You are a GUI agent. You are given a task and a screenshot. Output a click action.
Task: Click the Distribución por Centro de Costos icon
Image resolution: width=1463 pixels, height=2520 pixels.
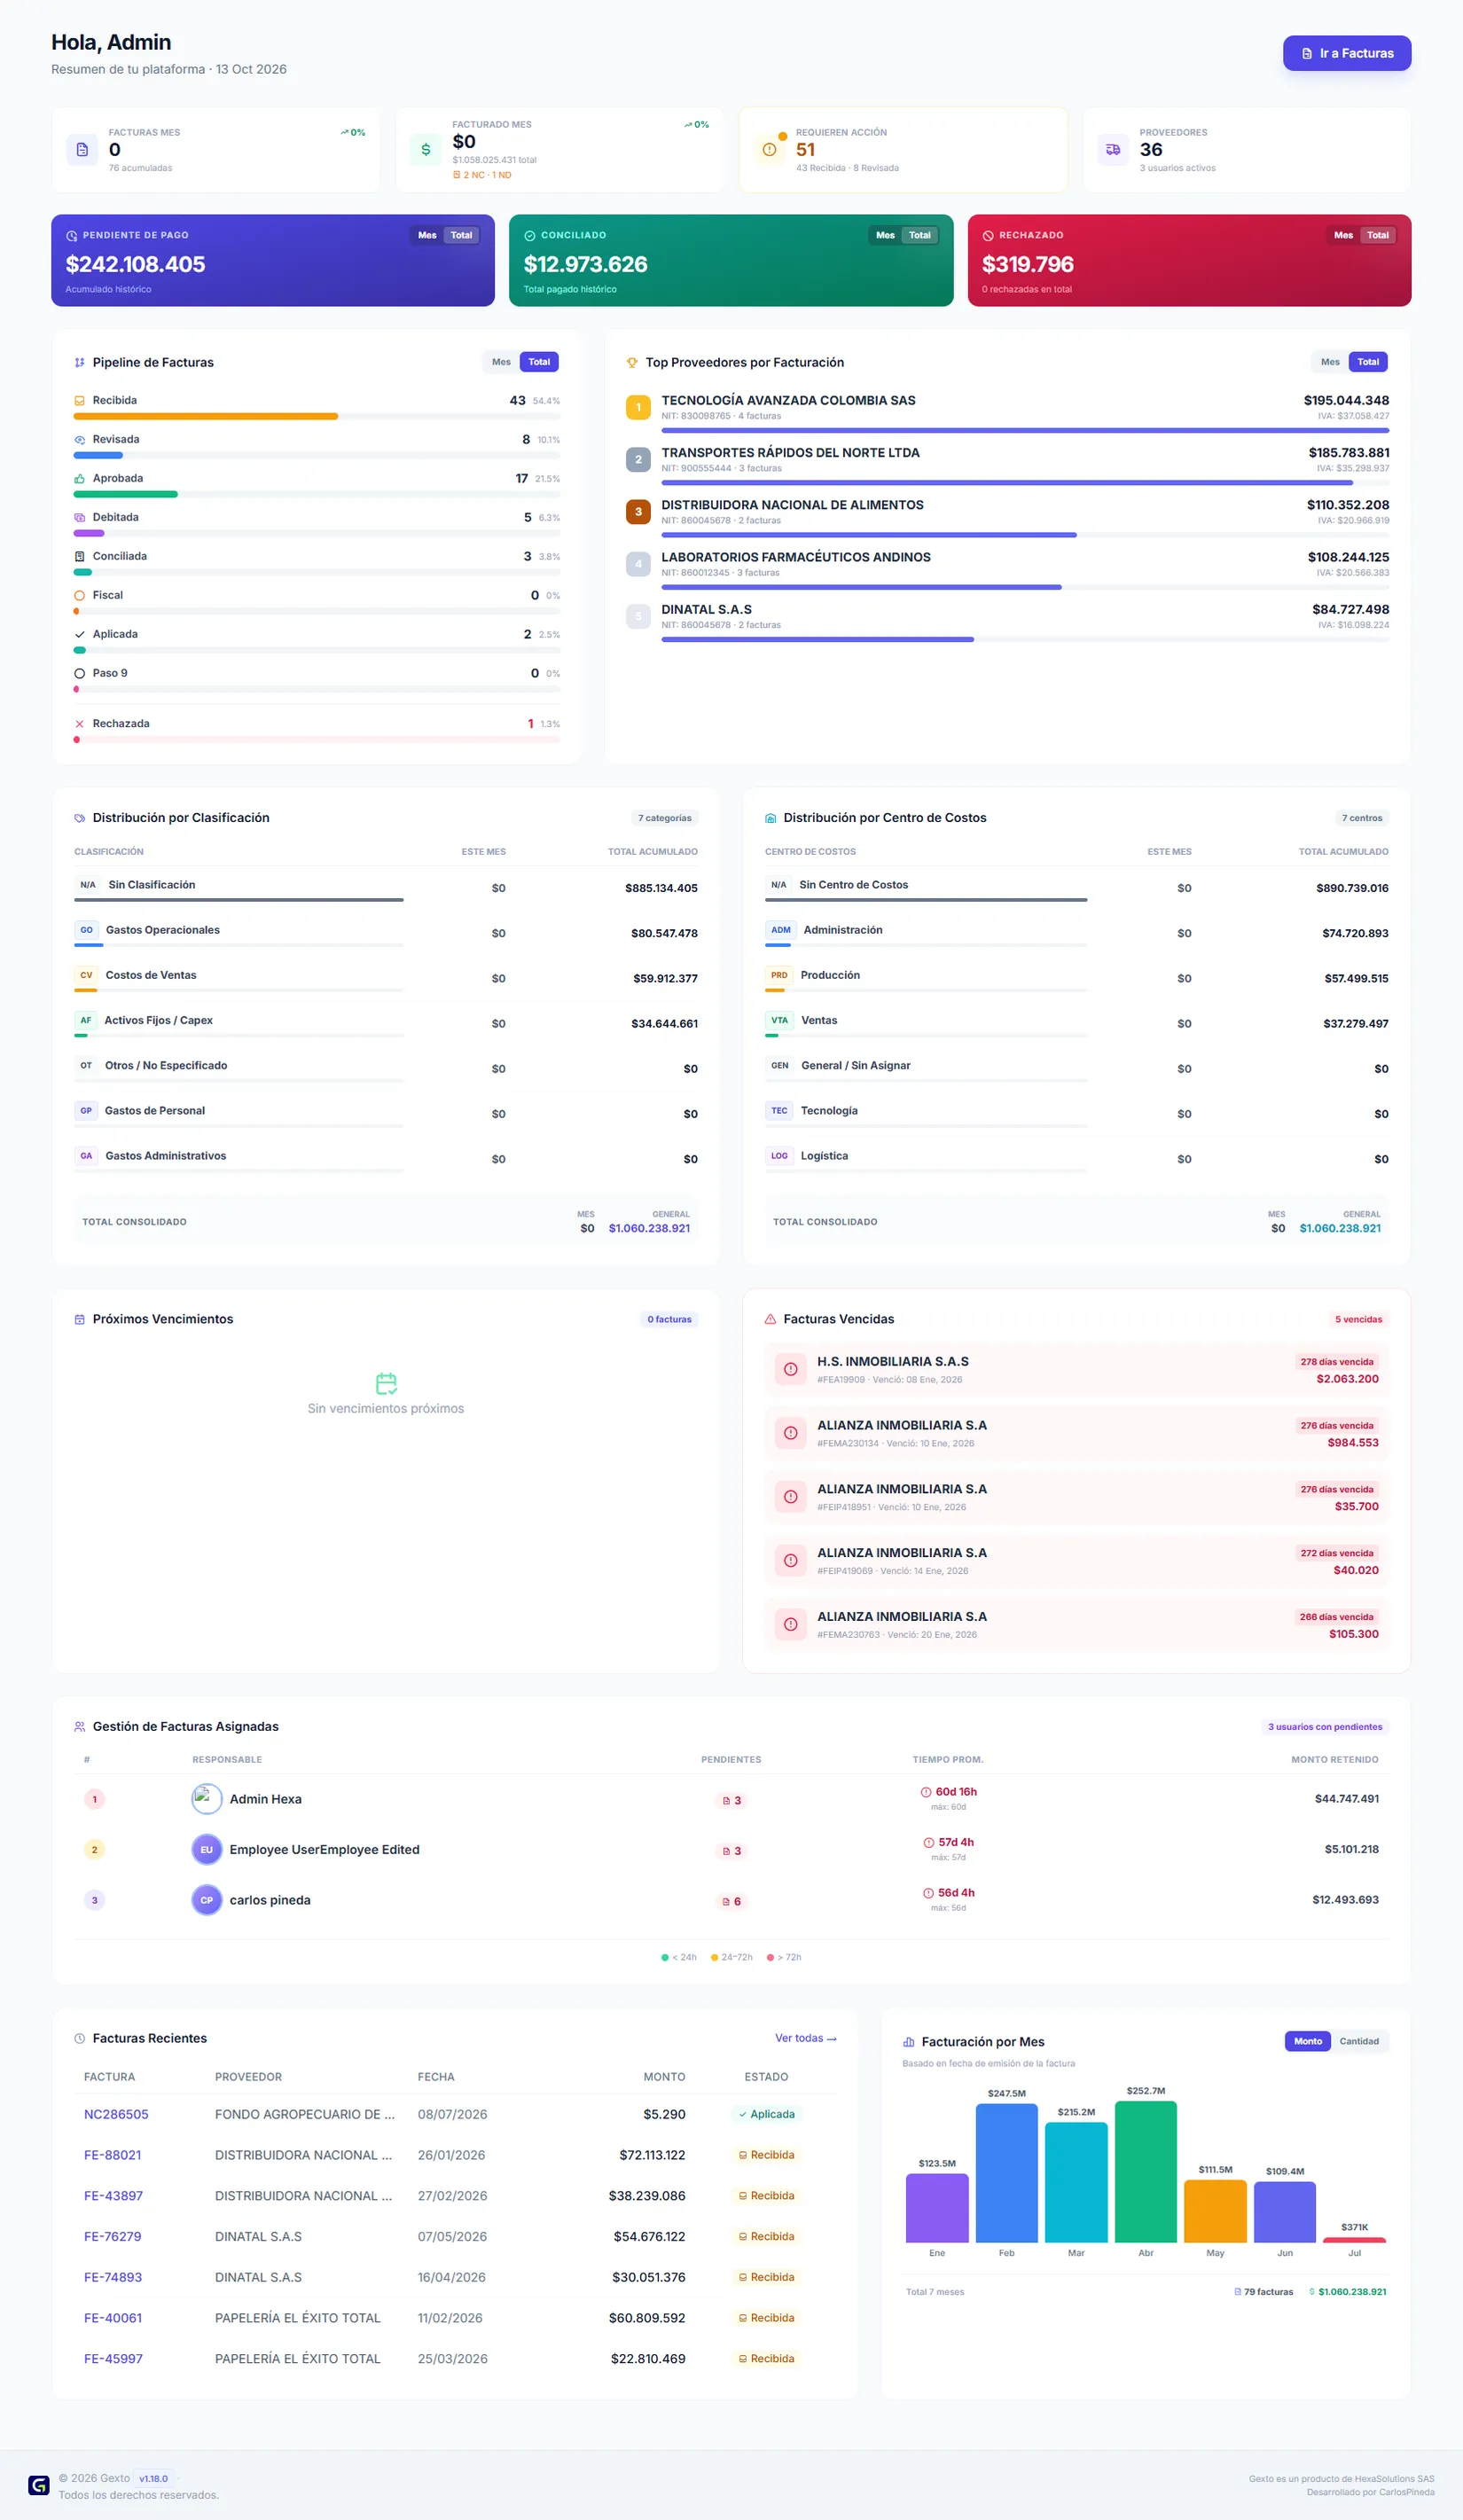[x=770, y=818]
